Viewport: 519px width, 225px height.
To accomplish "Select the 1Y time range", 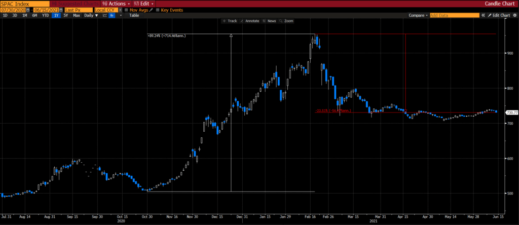I will tap(56, 15).
